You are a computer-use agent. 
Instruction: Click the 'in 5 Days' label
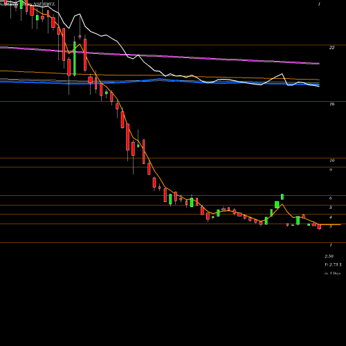click(x=332, y=273)
